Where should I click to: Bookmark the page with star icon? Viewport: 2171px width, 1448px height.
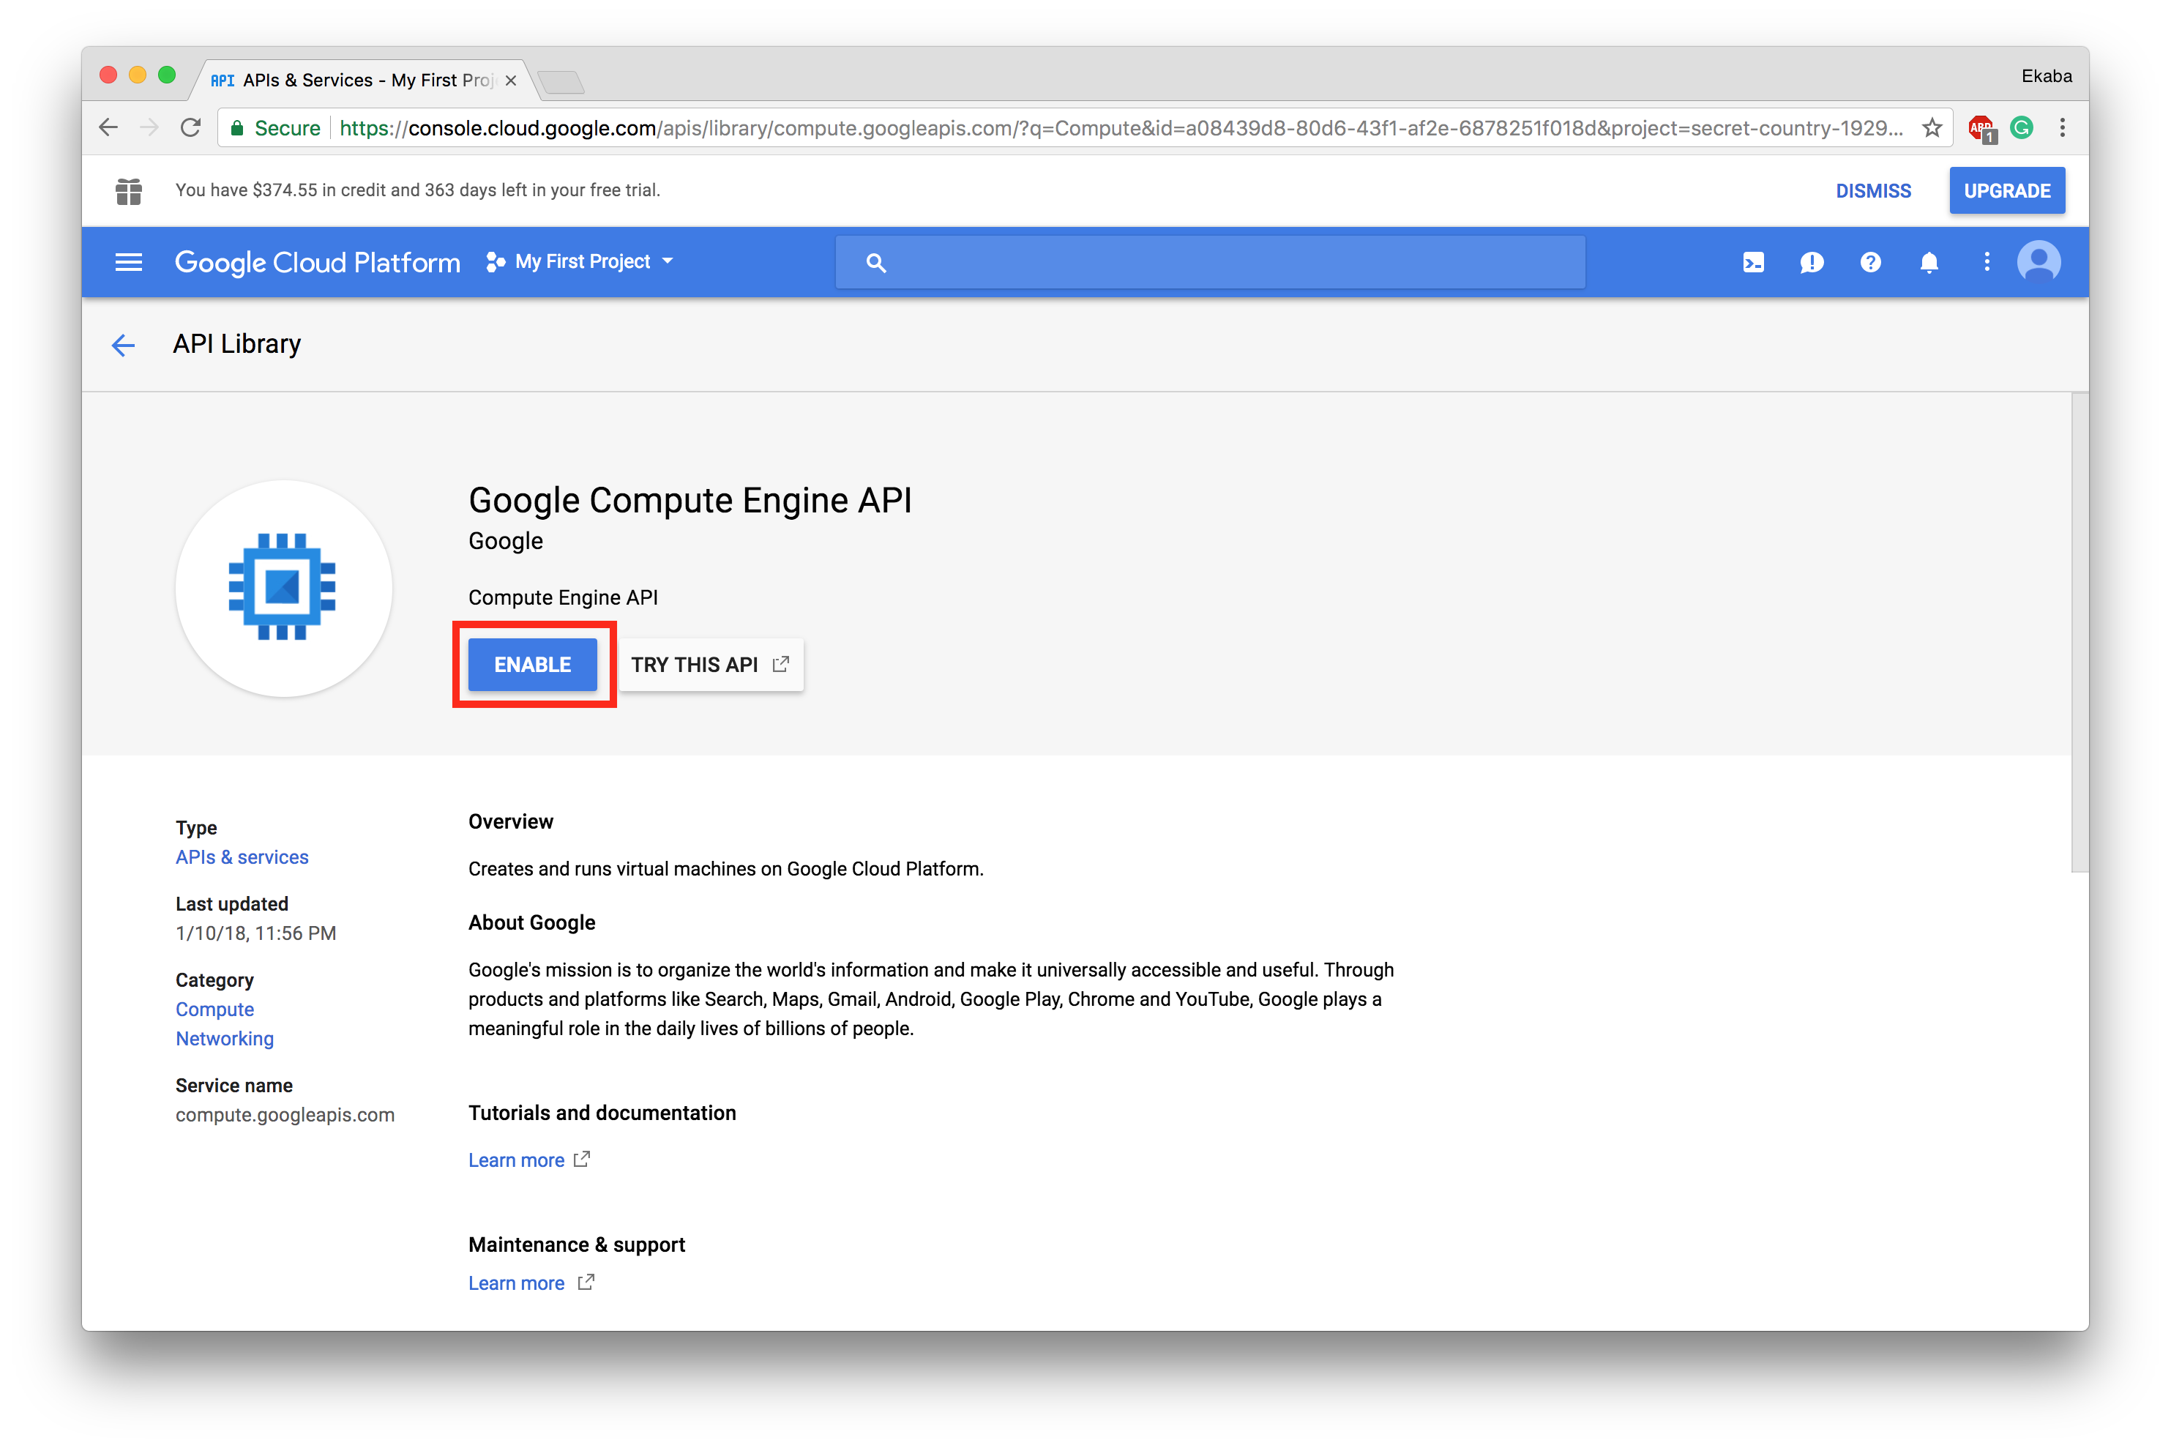1931,127
